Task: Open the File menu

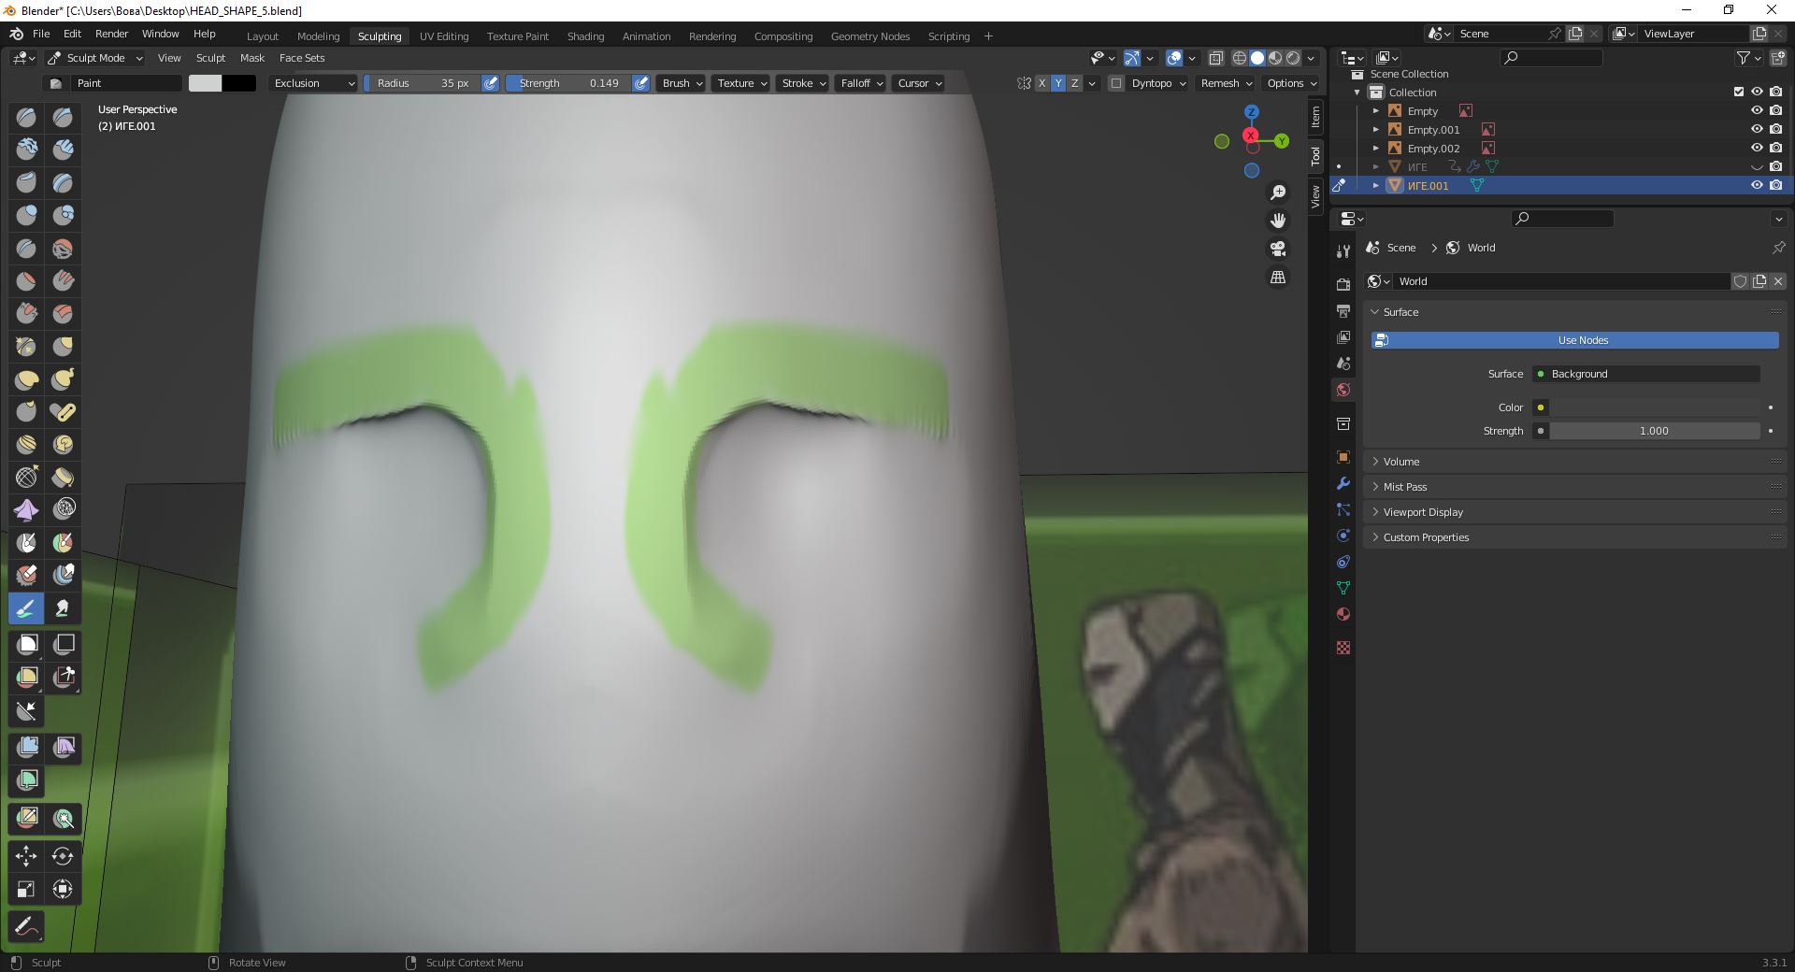Action: pos(41,34)
